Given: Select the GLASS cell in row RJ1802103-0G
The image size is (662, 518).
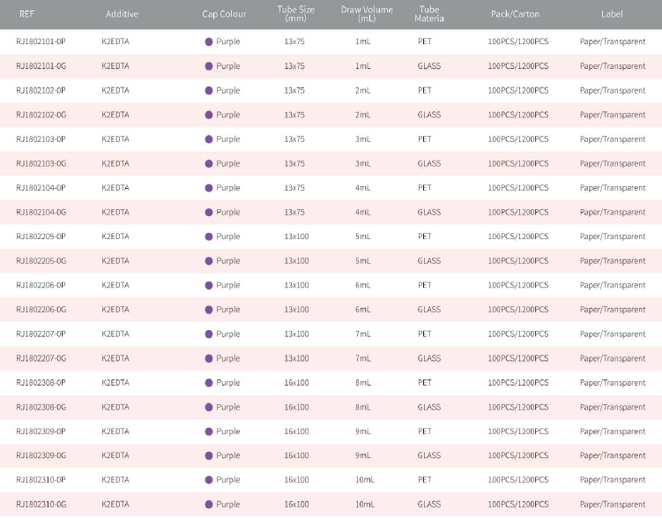Looking at the screenshot, I should (429, 163).
